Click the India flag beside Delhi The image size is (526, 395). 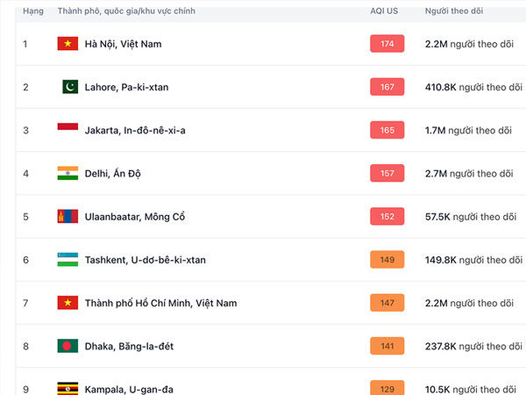tap(68, 173)
